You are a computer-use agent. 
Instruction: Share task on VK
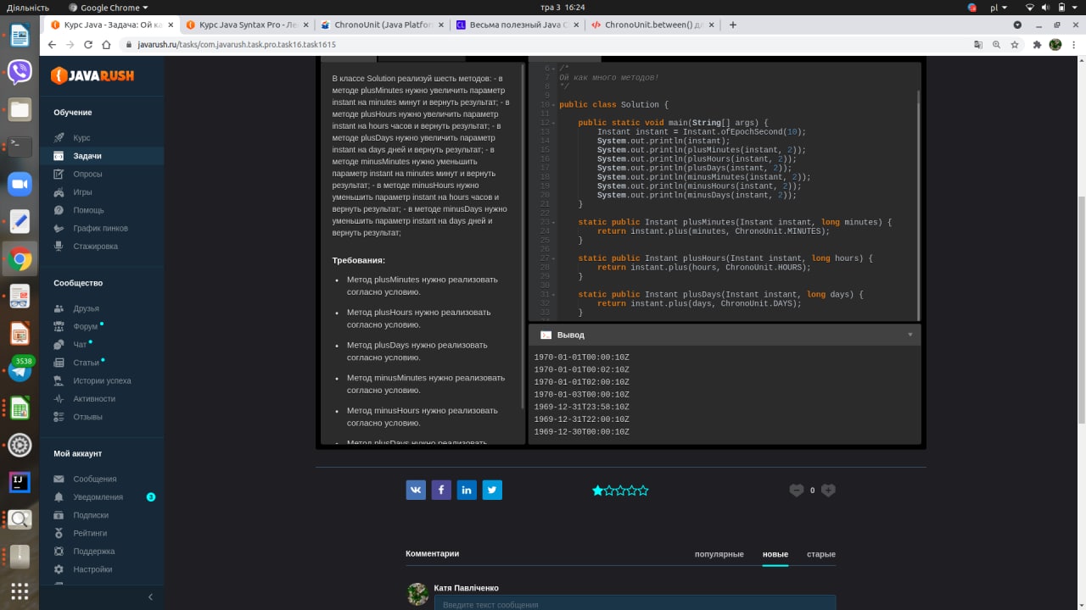click(x=416, y=490)
